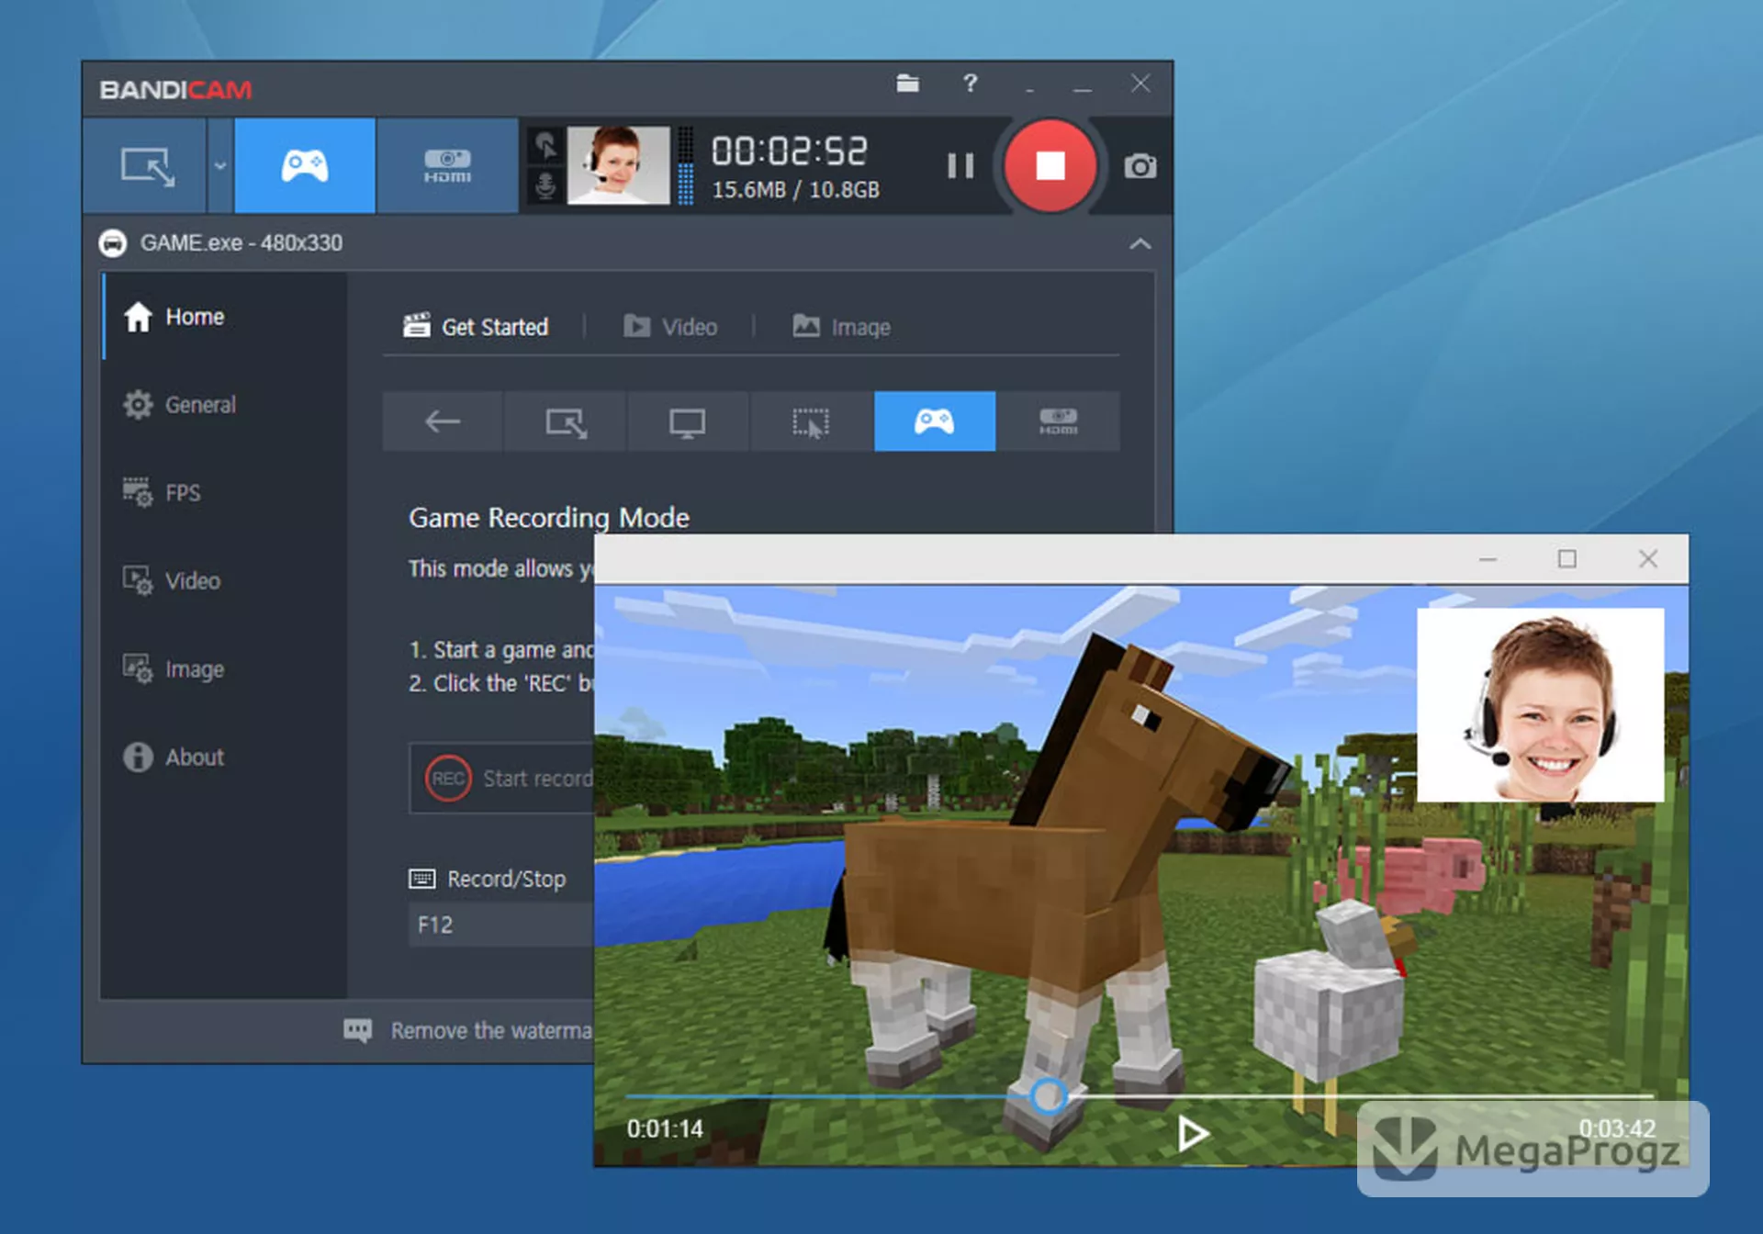Play the video in player window
1763x1234 pixels.
click(1192, 1134)
